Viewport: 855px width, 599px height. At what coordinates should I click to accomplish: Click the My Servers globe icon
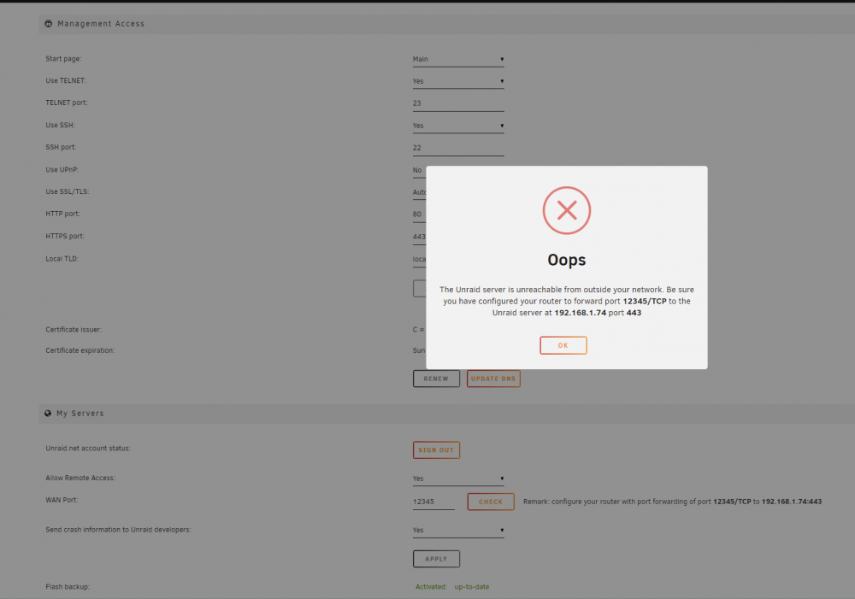(48, 413)
